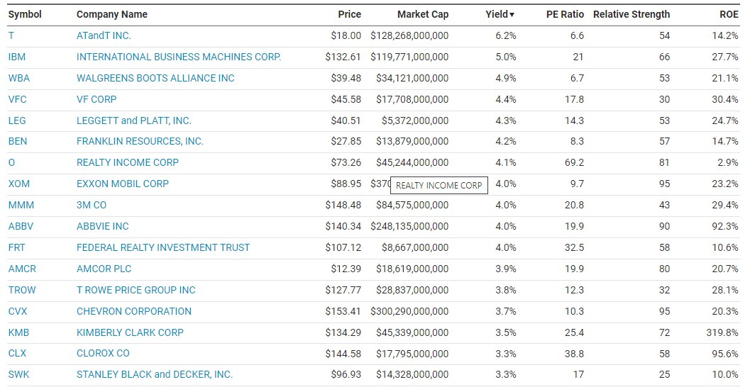Select the $12.39 price cell
The width and height of the screenshot is (750, 387).
(x=346, y=269)
